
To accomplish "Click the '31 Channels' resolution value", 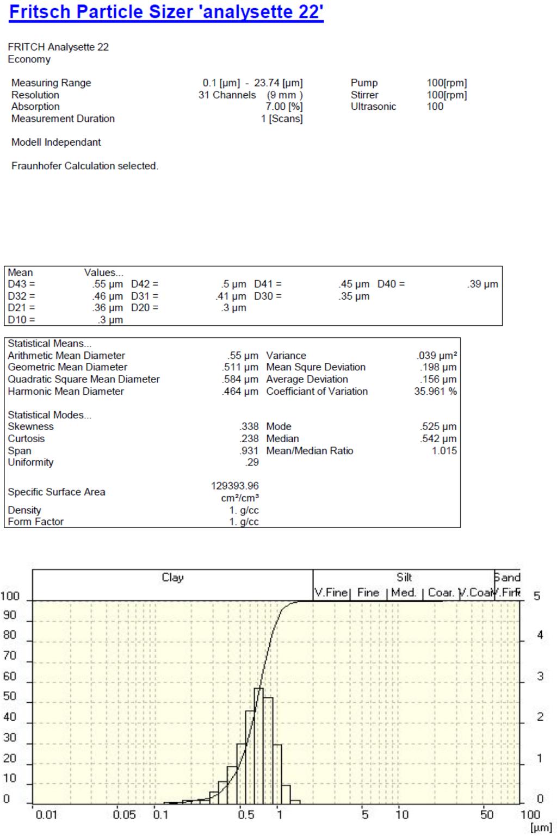I will (x=227, y=95).
